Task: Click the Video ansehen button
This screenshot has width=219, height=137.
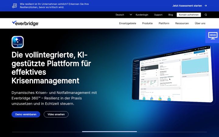Action: [x=56, y=114]
